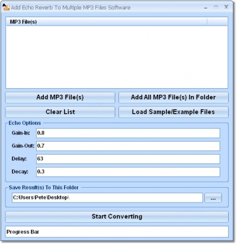The image size is (237, 244).
Task: Open folder browser with the ellipsis button
Action: [213, 198]
